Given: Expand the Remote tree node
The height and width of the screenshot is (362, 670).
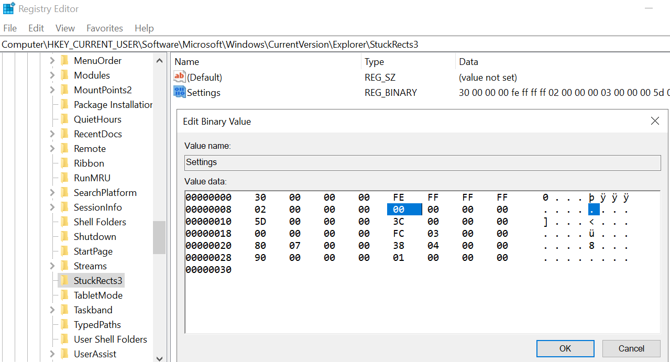Looking at the screenshot, I should (52, 149).
